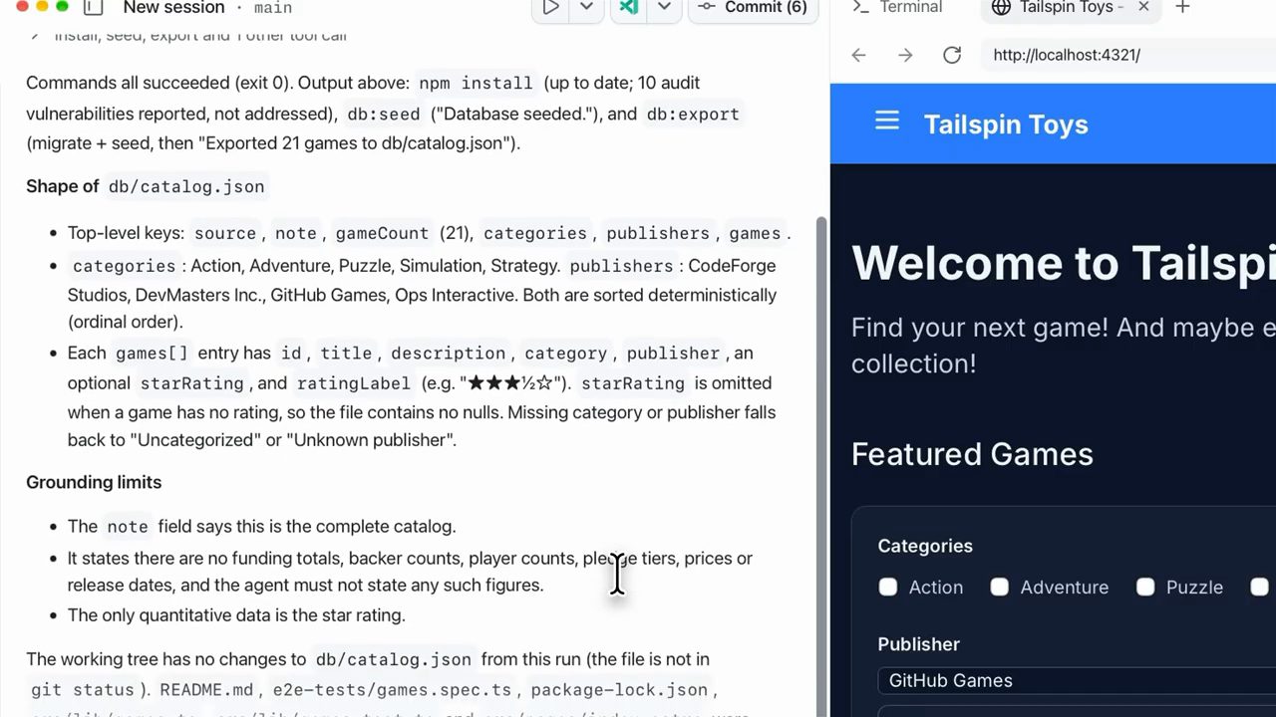Expand the dropdown next to VS Code icon
Viewport: 1276px width, 717px height.
[x=663, y=7]
